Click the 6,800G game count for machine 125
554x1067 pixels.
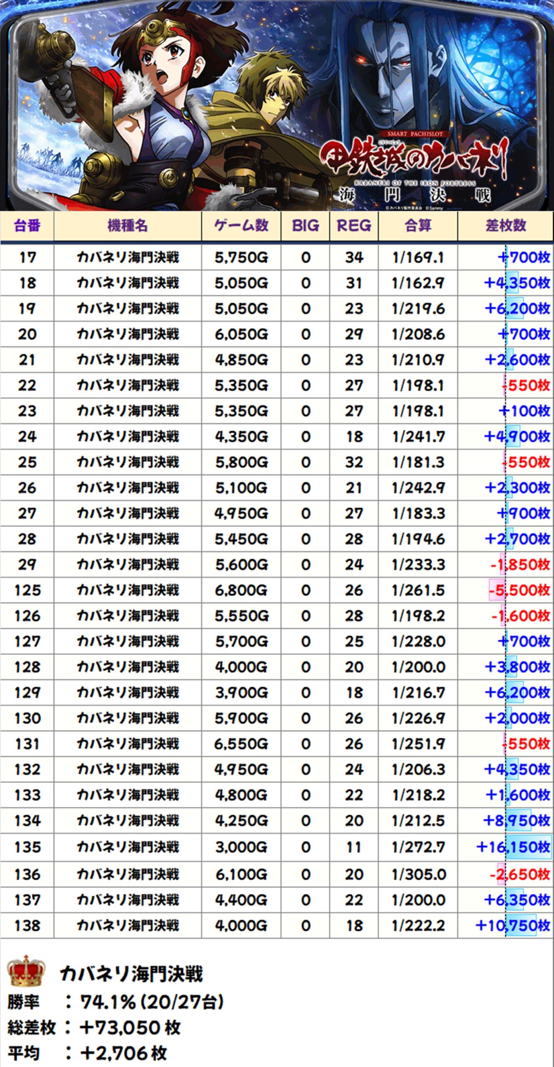coord(241,590)
